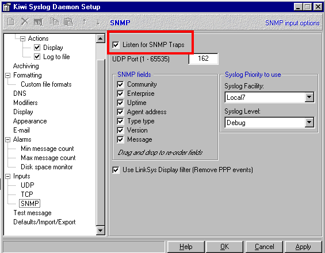The height and width of the screenshot is (253, 325).
Task: Select Max message count alarm
Action: point(48,158)
